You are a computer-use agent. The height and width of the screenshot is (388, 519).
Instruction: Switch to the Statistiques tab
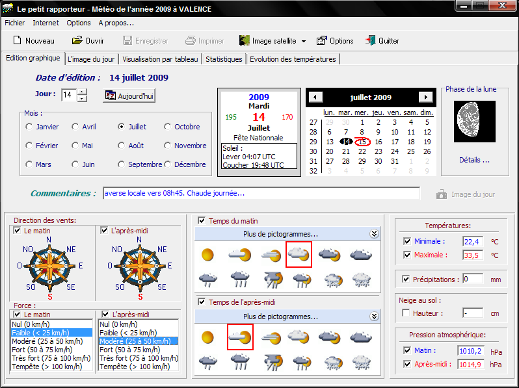[x=224, y=59]
